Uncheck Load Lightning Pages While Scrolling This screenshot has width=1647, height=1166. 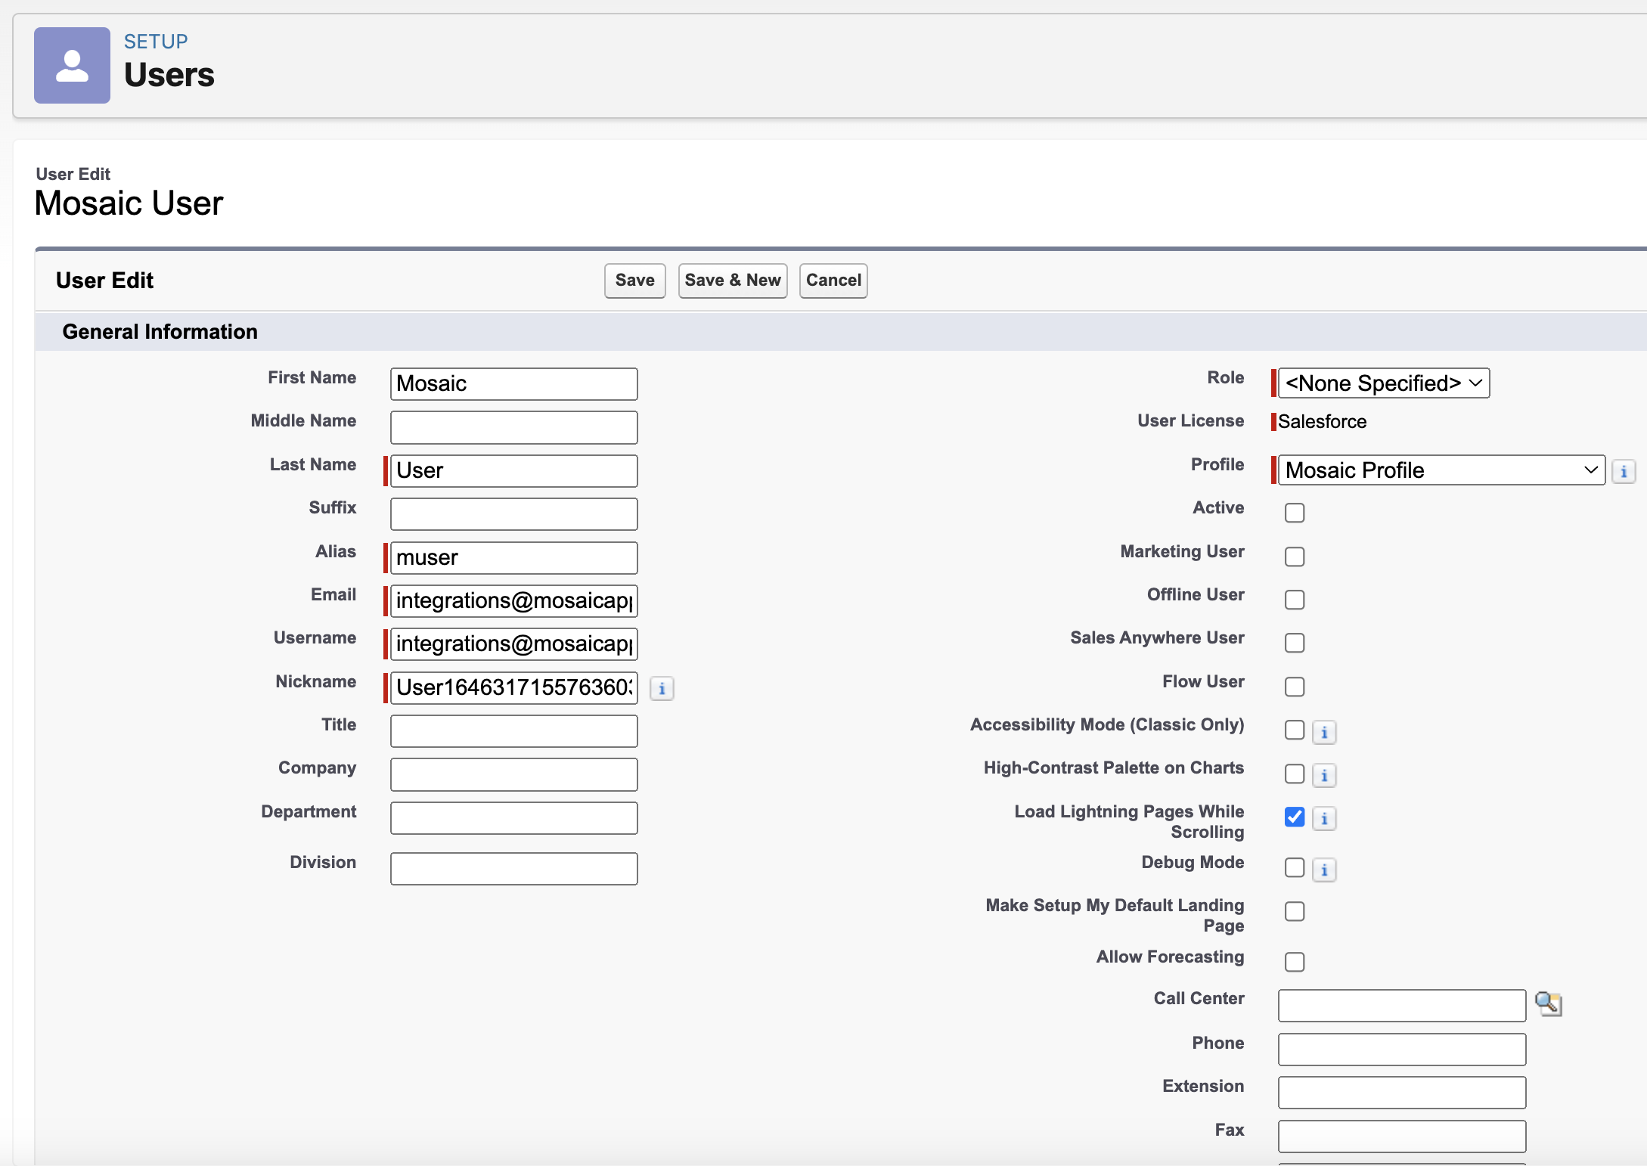[1295, 817]
